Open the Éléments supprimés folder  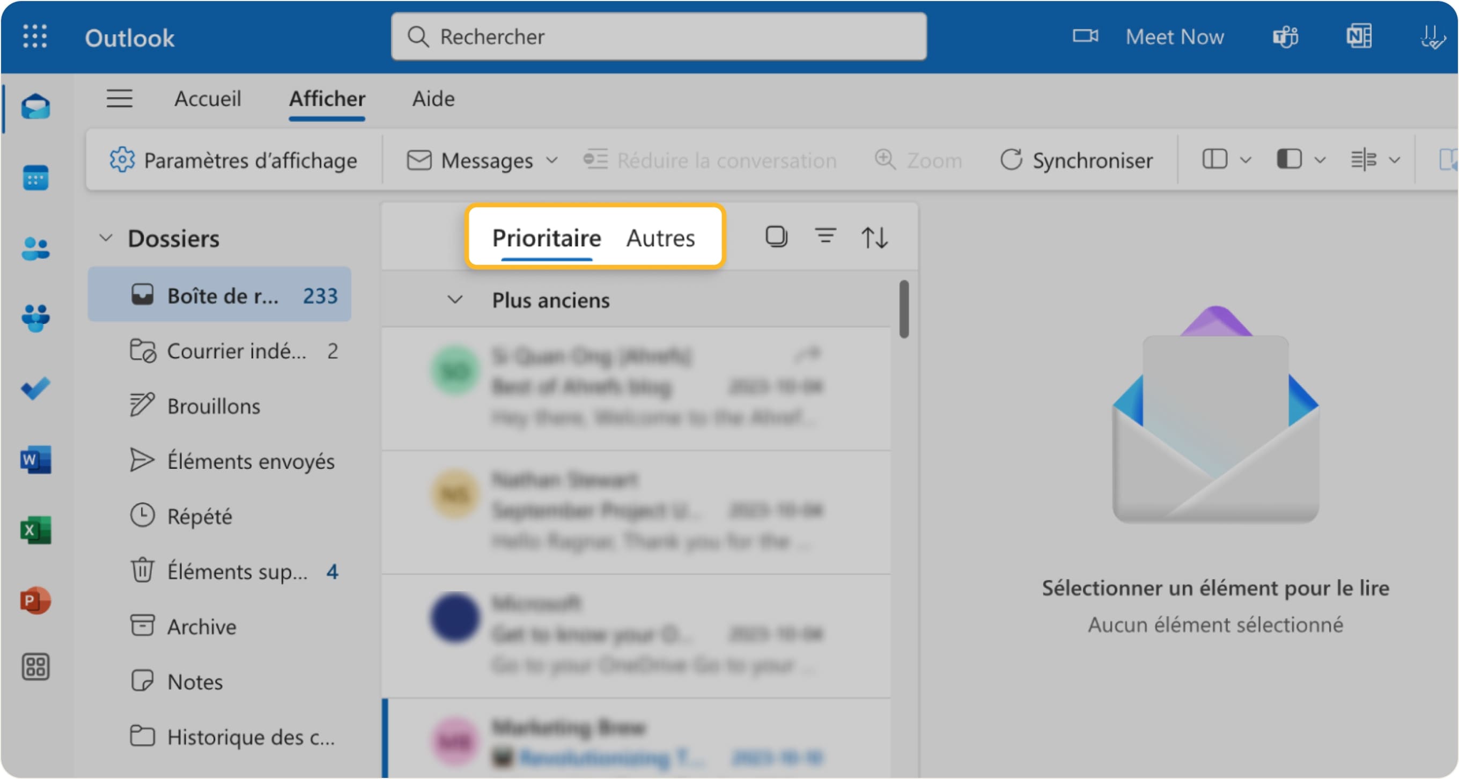[219, 570]
